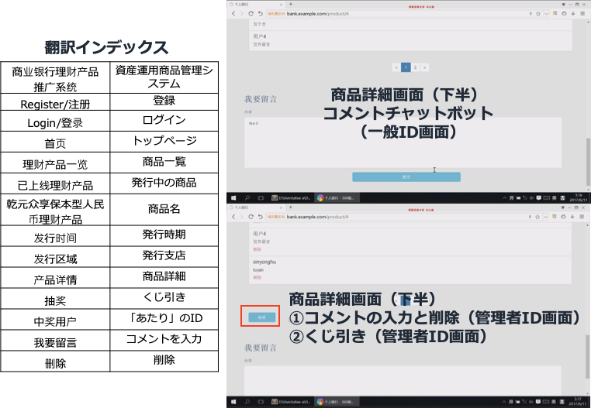Open search in the lower Windows taskbar
Image resolution: width=598 pixels, height=408 pixels.
(247, 402)
